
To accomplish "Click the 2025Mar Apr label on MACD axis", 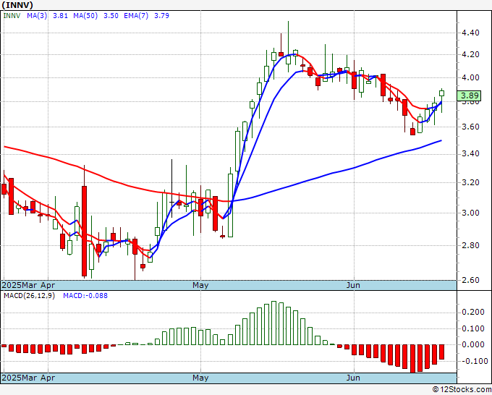I will click(x=28, y=378).
